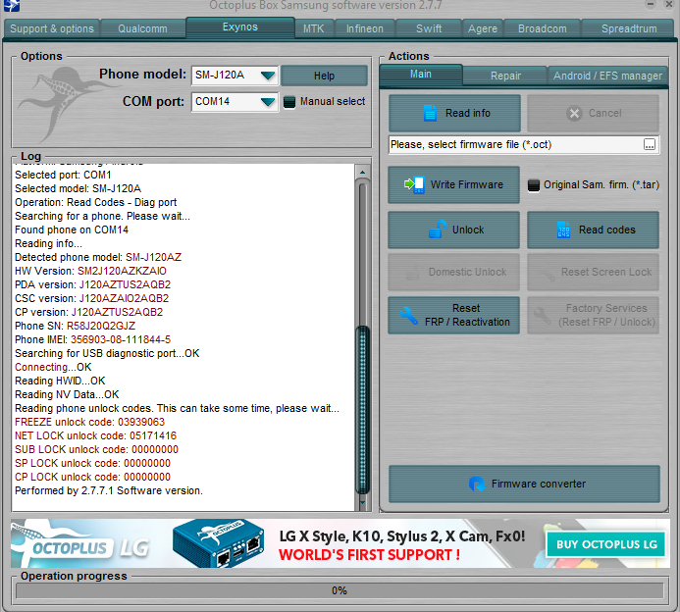The image size is (680, 612).
Task: Click the HW Version log line
Action: [90, 271]
